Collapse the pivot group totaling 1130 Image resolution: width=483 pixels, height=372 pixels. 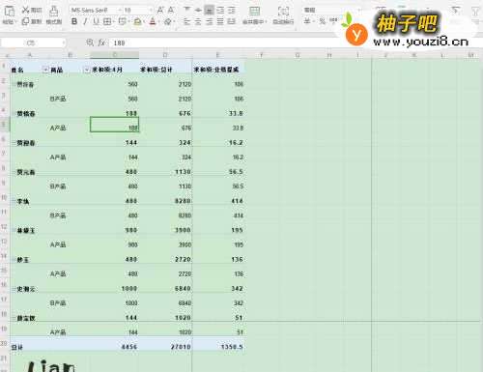[x=14, y=172]
